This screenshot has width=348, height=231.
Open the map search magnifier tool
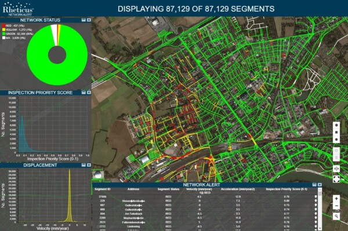[336, 216]
